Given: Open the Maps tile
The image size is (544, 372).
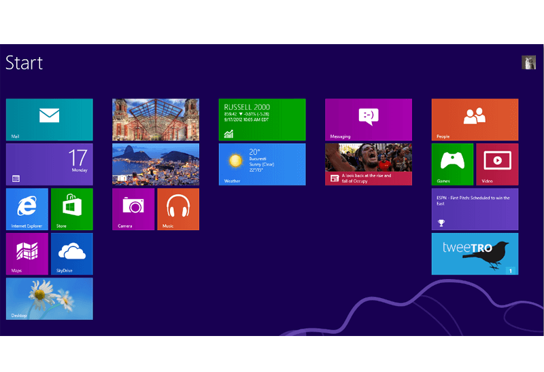Looking at the screenshot, I should point(27,253).
